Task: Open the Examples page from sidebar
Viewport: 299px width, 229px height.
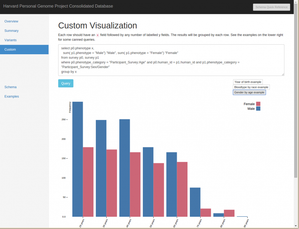Action: [12, 96]
